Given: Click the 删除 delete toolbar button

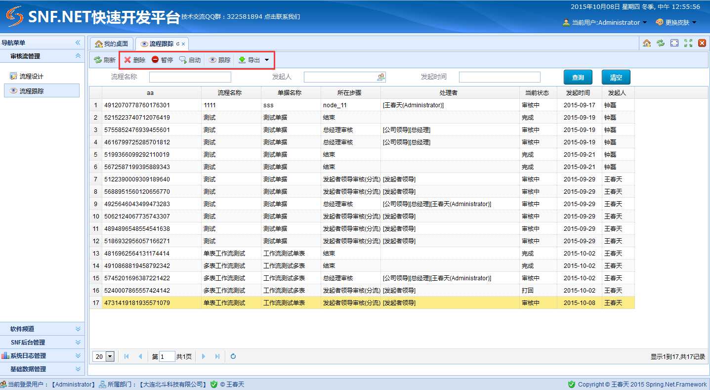Looking at the screenshot, I should click(x=134, y=60).
